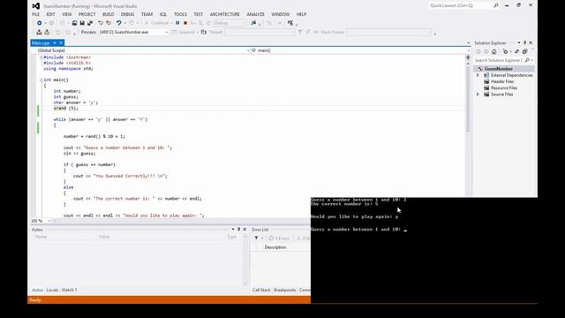Click the Solution Explorer search magnifier icon

click(x=527, y=60)
